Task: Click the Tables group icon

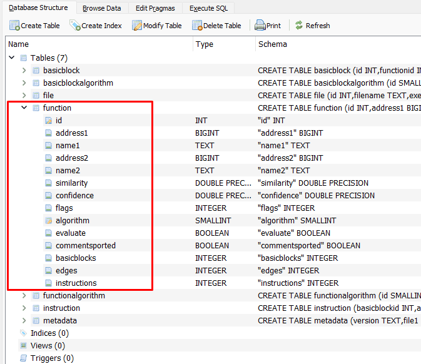Action: tap(24, 58)
